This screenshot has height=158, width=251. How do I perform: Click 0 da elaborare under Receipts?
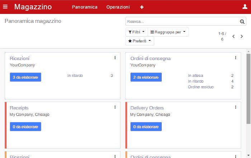pos(25,127)
